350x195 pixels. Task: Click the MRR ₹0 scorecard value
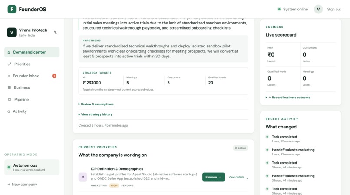pyautogui.click(x=271, y=54)
